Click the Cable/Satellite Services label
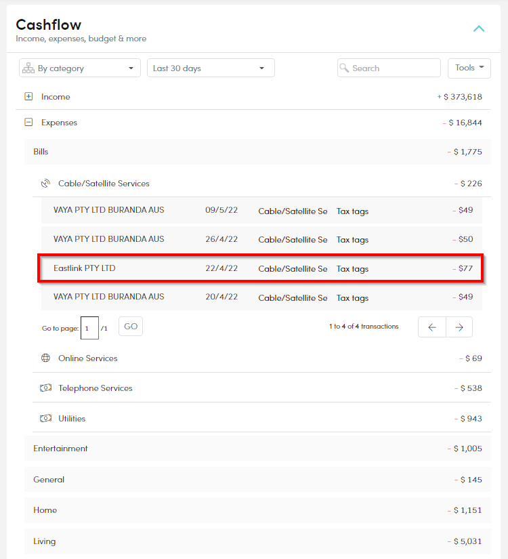508x559 pixels. 104,183
